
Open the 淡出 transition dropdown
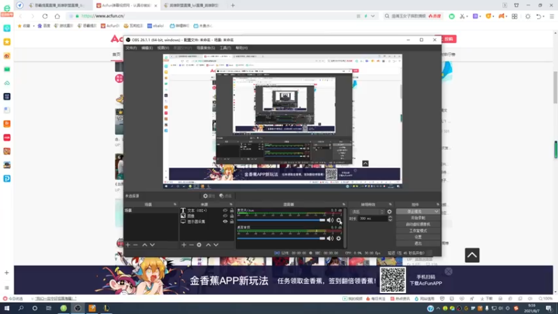368,211
